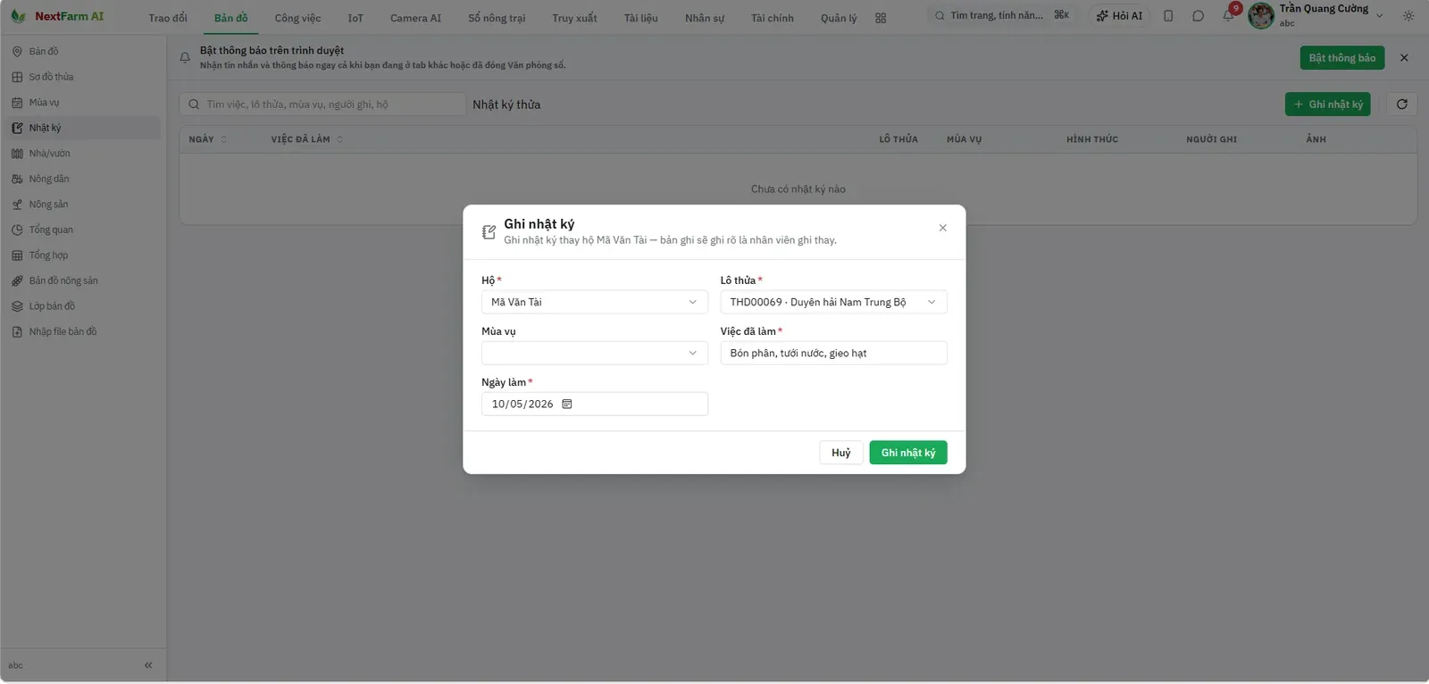This screenshot has width=1429, height=684.
Task: Switch theme with the sun icon
Action: coord(1408,16)
